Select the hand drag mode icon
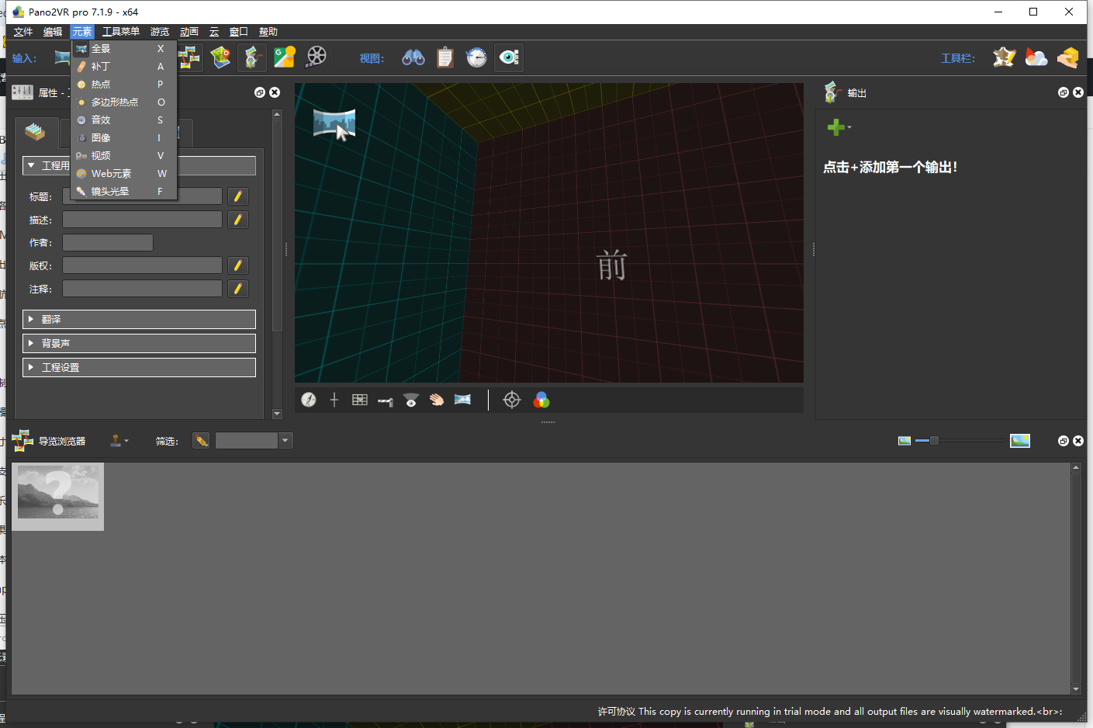This screenshot has height=728, width=1093. [x=437, y=400]
